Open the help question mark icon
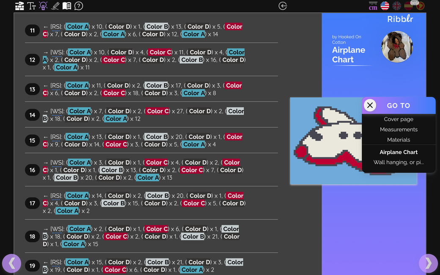Image resolution: width=440 pixels, height=275 pixels. point(79,6)
